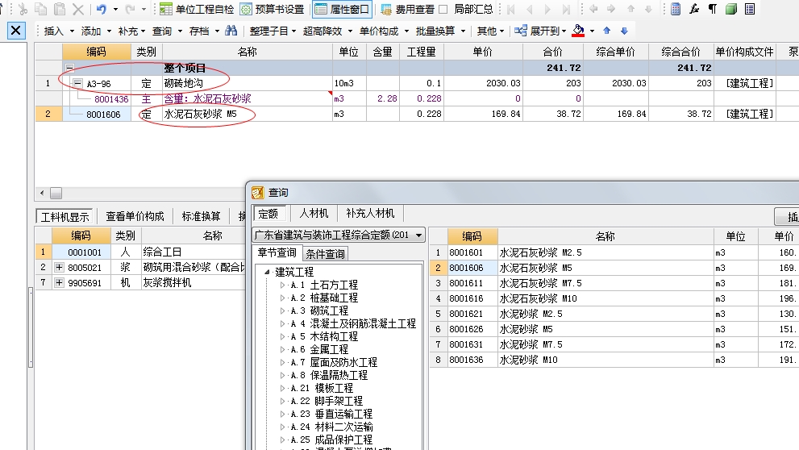Viewport: 799px width, 450px height.
Task: Collapse the 整个项目 row
Action: click(x=70, y=67)
